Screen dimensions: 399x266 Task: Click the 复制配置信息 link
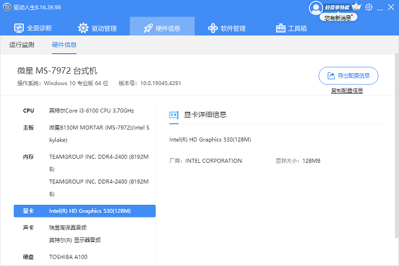pos(346,90)
